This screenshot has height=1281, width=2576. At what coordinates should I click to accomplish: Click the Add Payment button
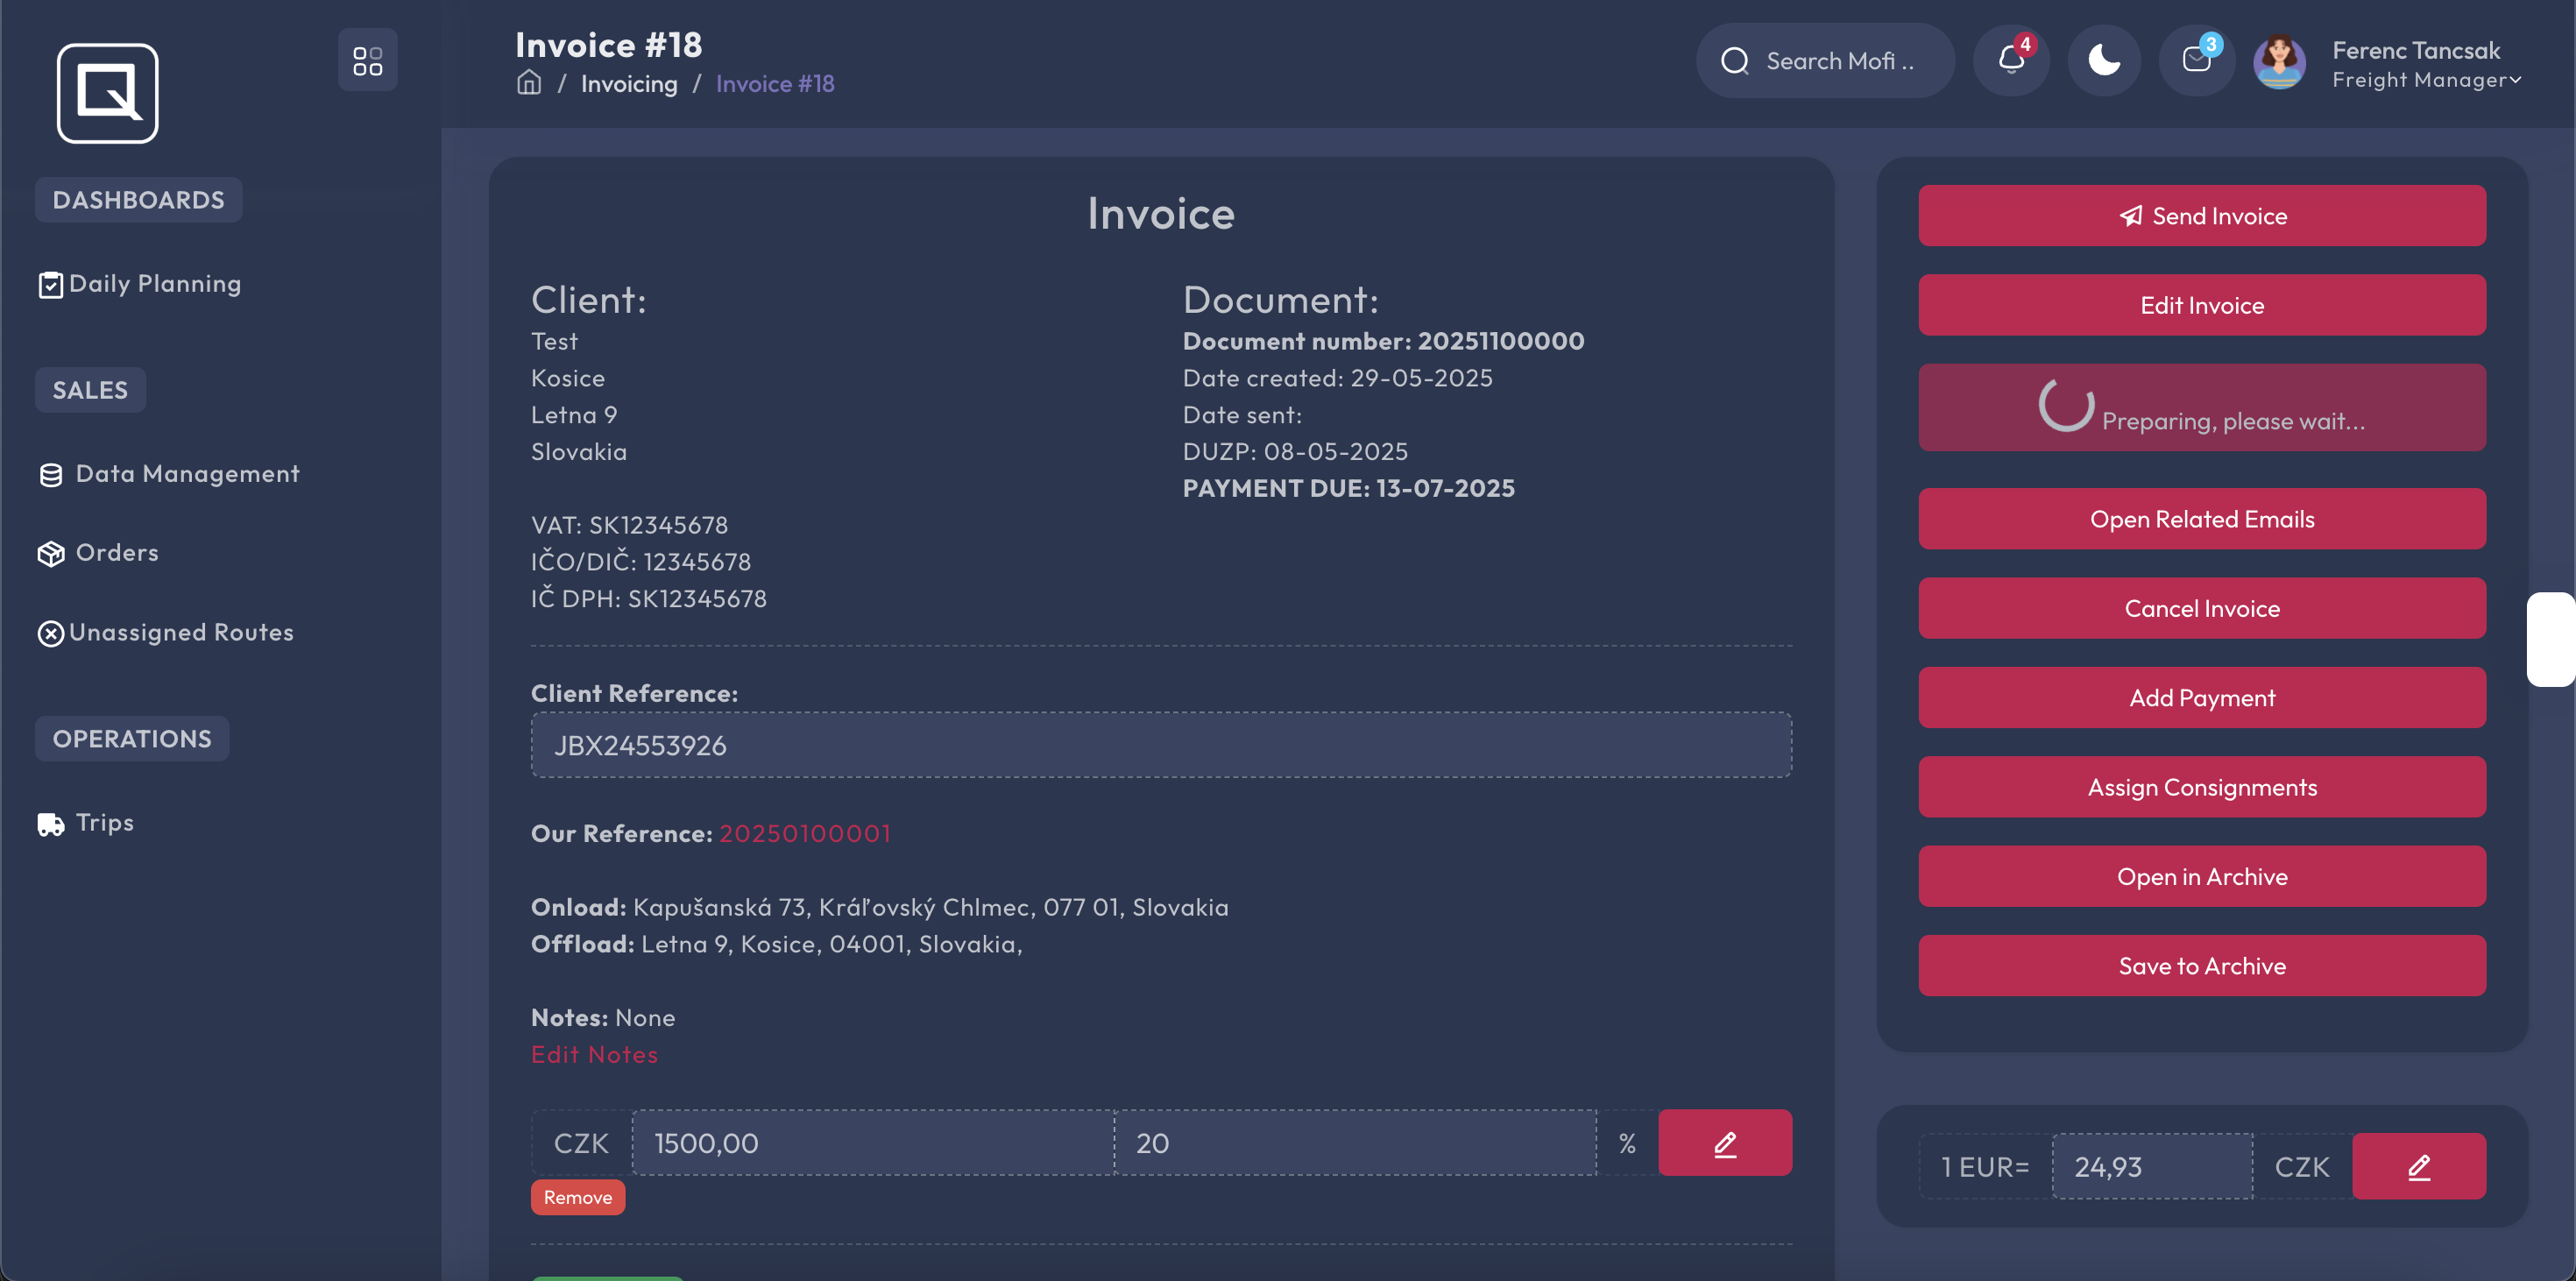[2202, 698]
